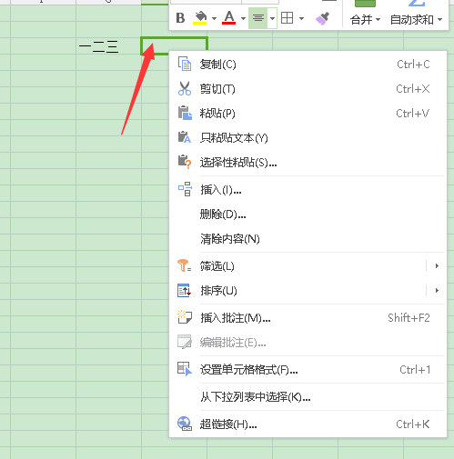Click the insert cells icon

coord(185,189)
